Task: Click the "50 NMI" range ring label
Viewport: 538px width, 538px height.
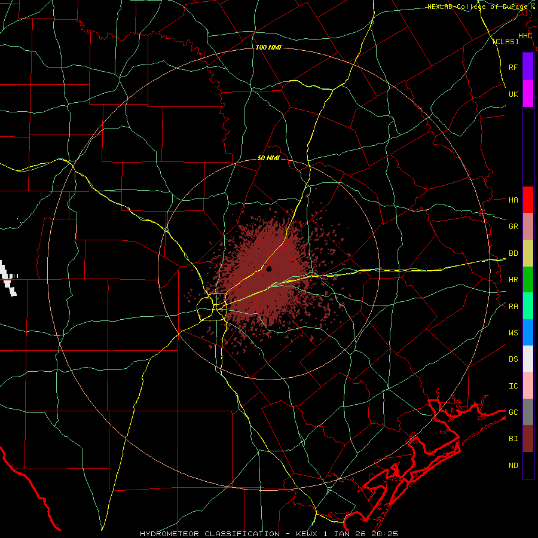Action: tap(268, 158)
